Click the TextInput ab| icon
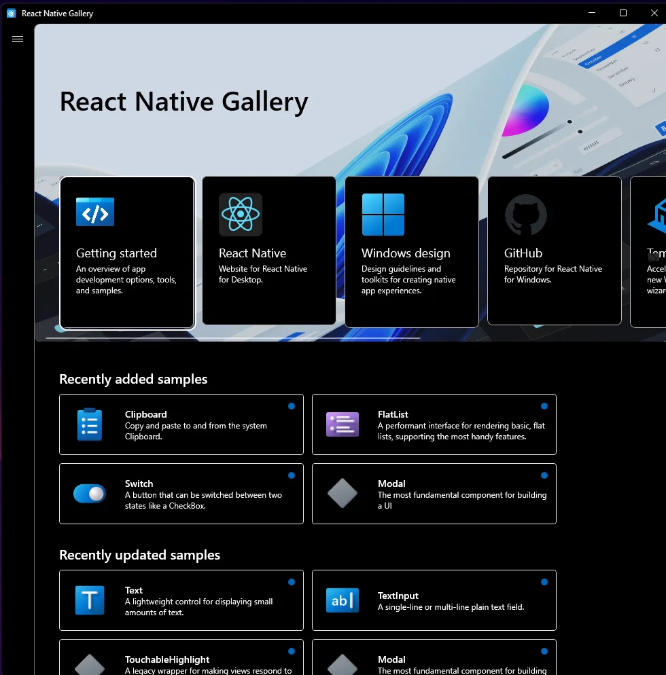The height and width of the screenshot is (675, 666). 342,600
